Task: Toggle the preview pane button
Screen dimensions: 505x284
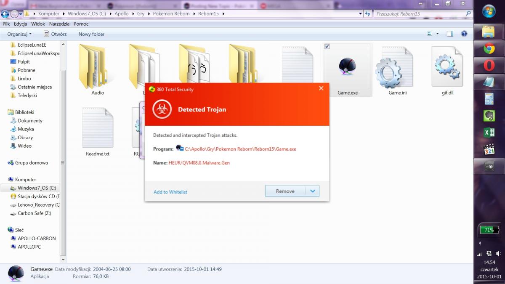Action: (x=450, y=34)
